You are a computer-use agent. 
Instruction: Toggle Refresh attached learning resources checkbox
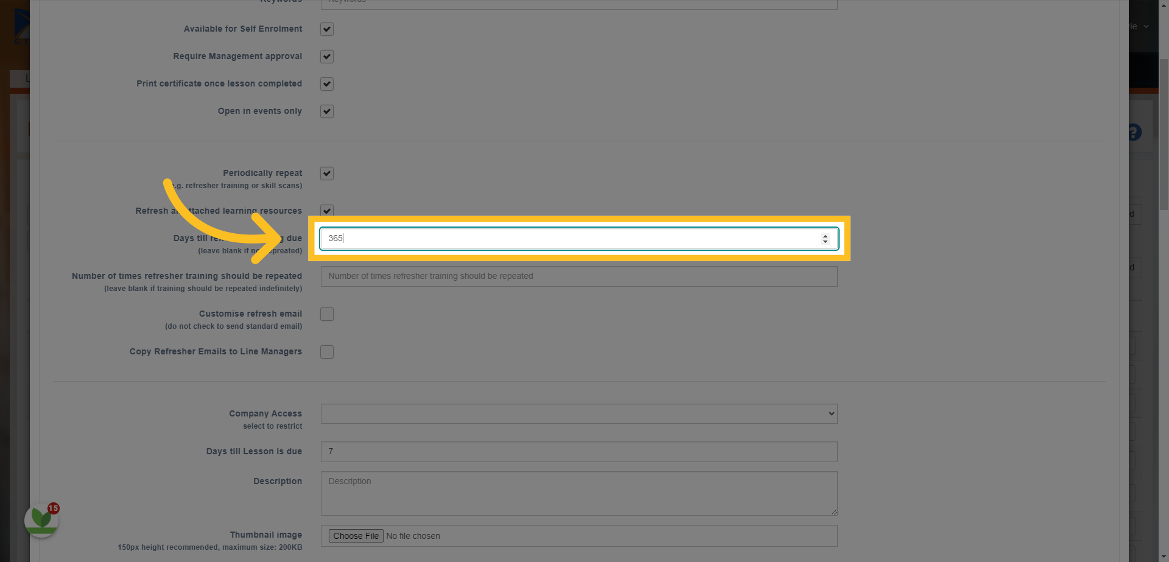click(x=327, y=211)
